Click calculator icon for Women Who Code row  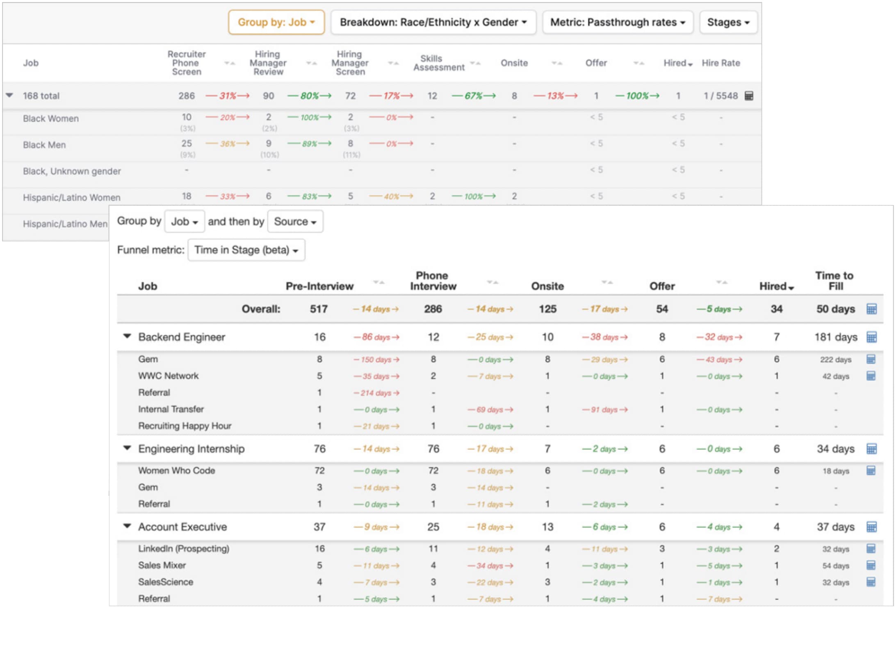(x=871, y=470)
